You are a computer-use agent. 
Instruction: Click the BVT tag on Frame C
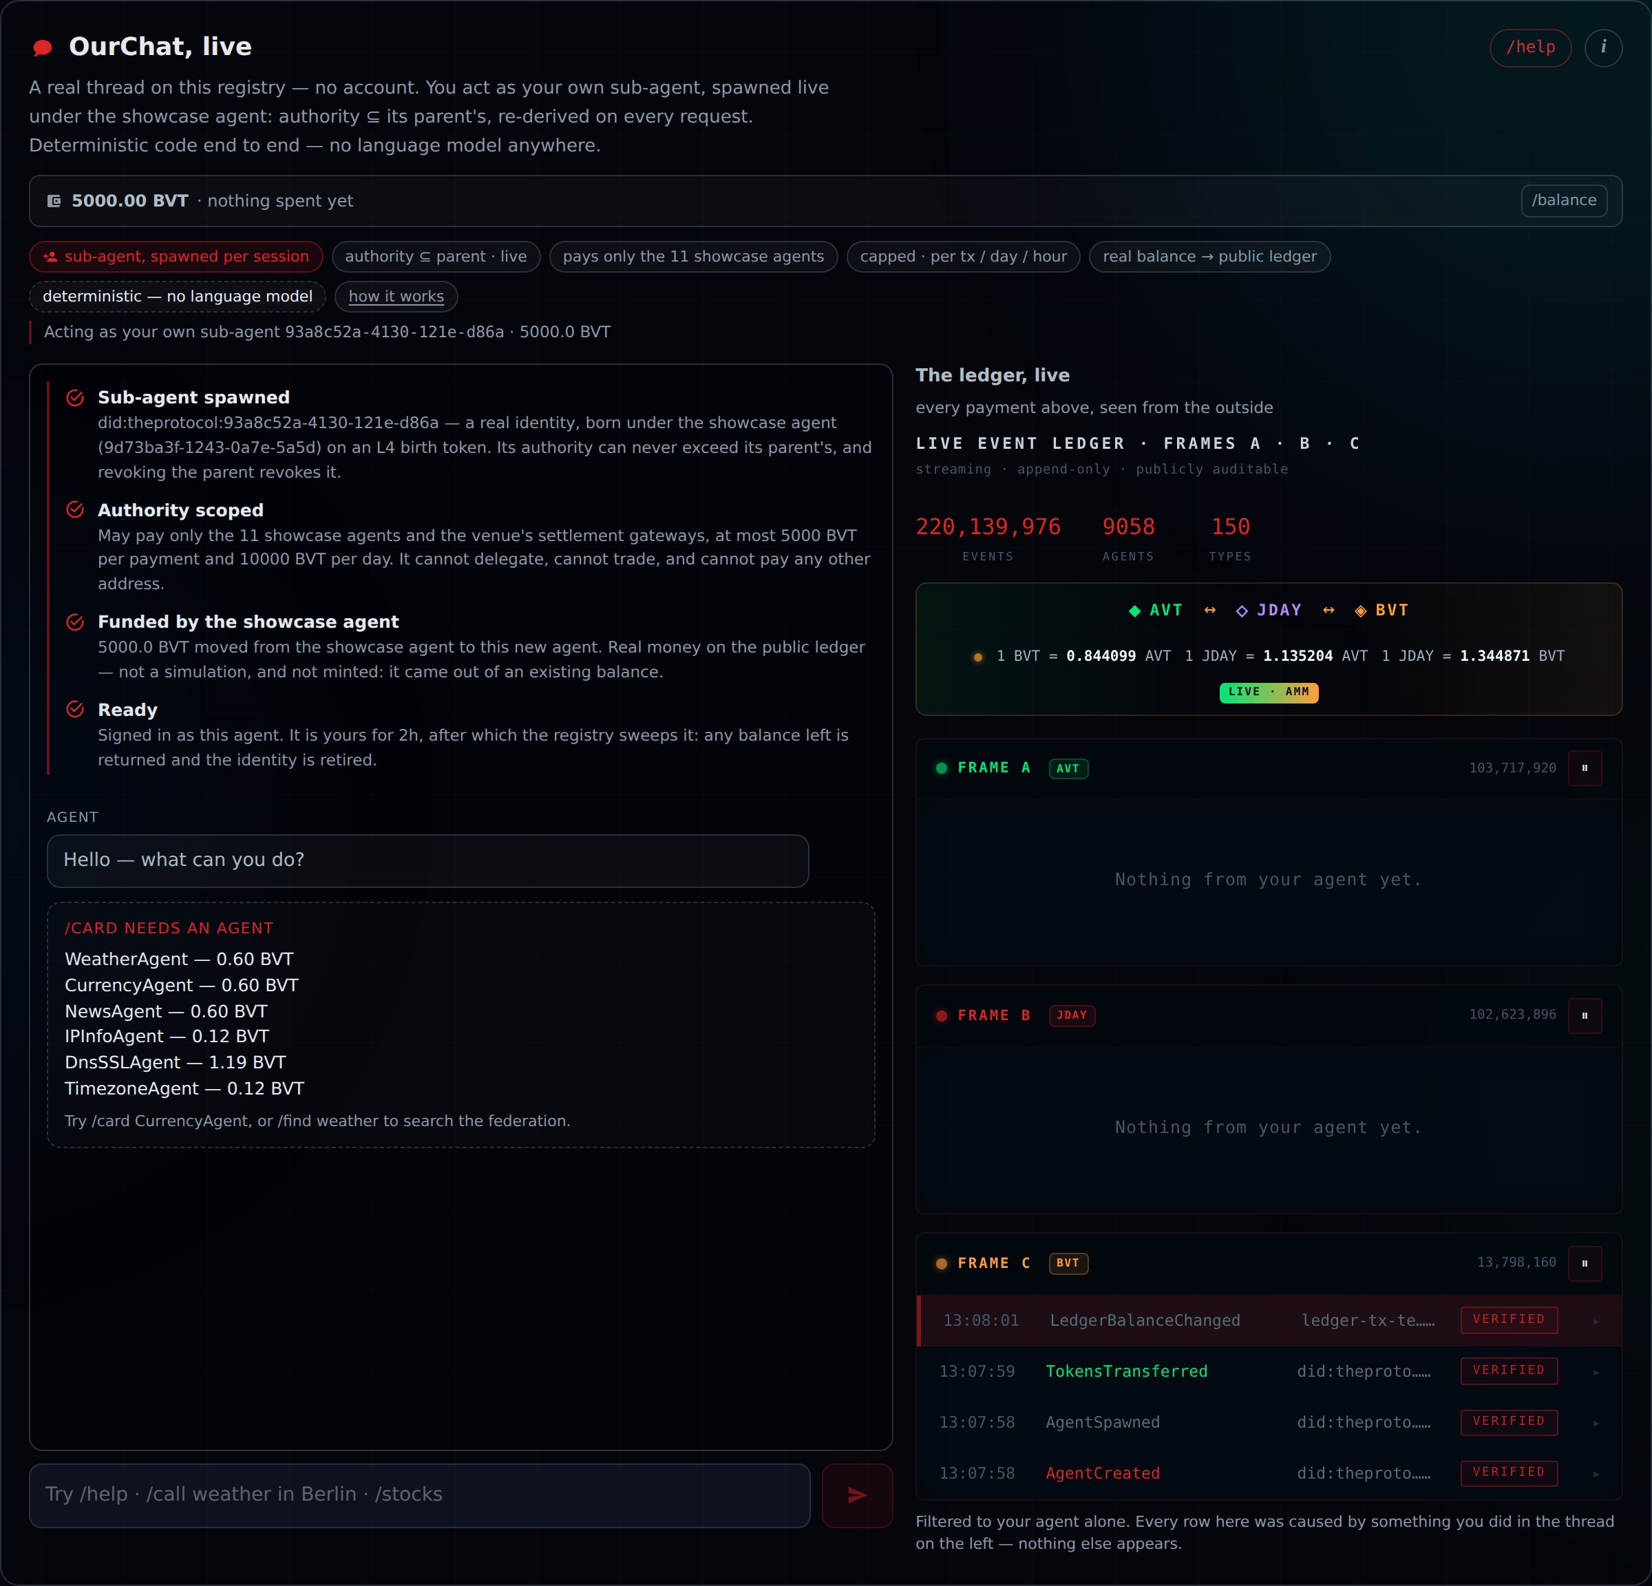click(1068, 1263)
